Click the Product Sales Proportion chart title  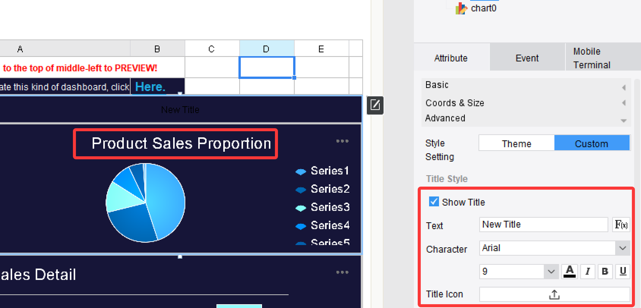click(181, 143)
